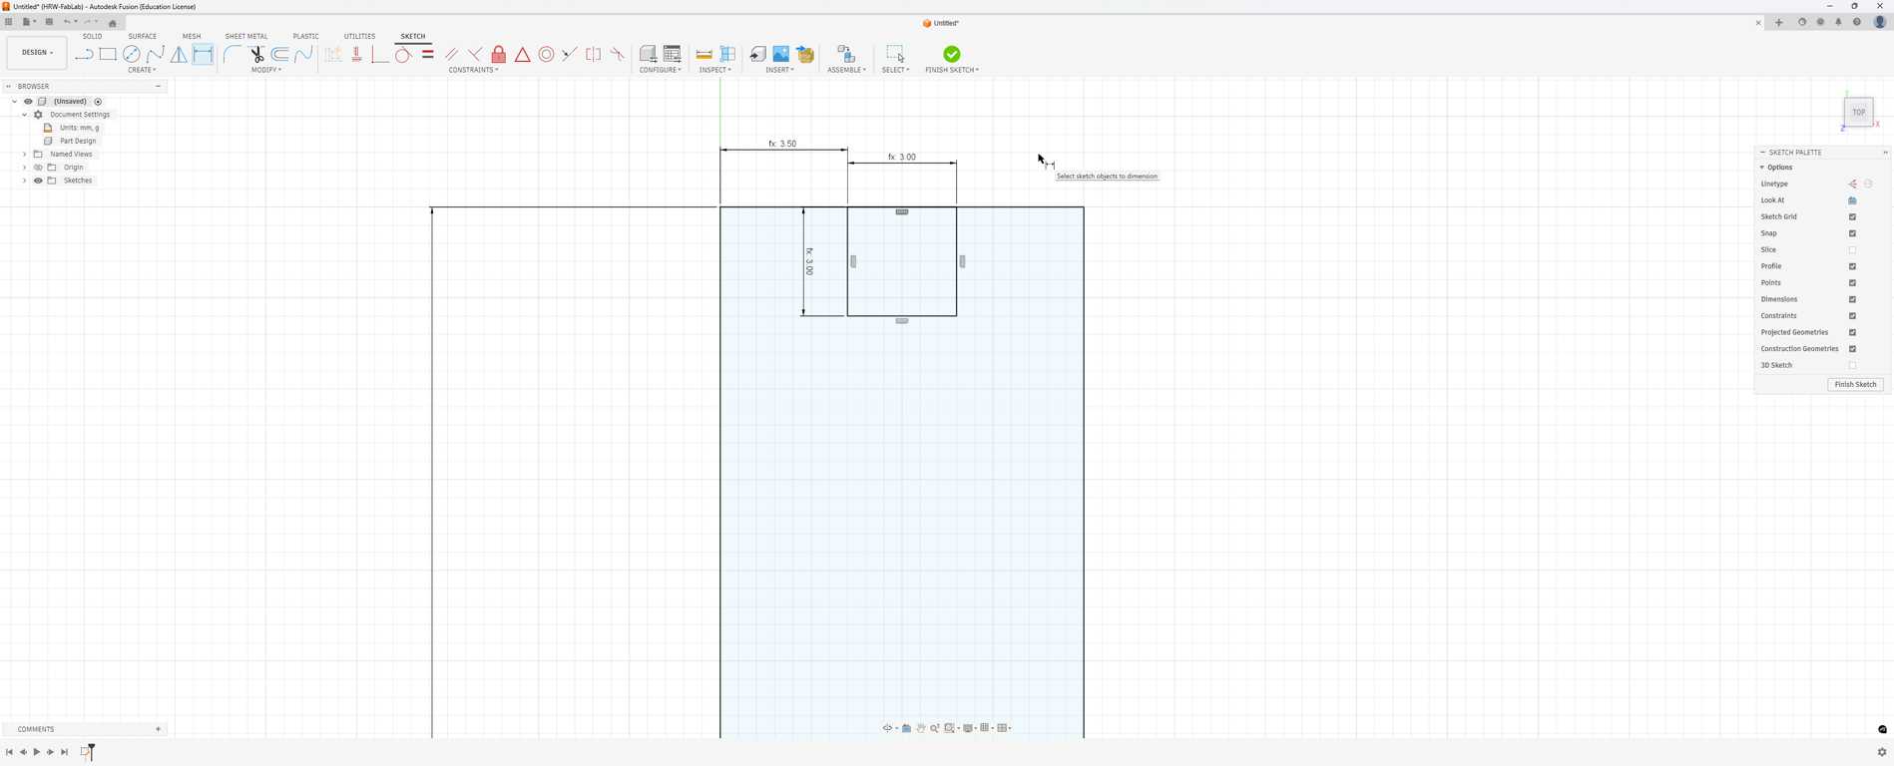The width and height of the screenshot is (1894, 766).
Task: Toggle the Sketch Grid checkbox
Action: [x=1852, y=216]
